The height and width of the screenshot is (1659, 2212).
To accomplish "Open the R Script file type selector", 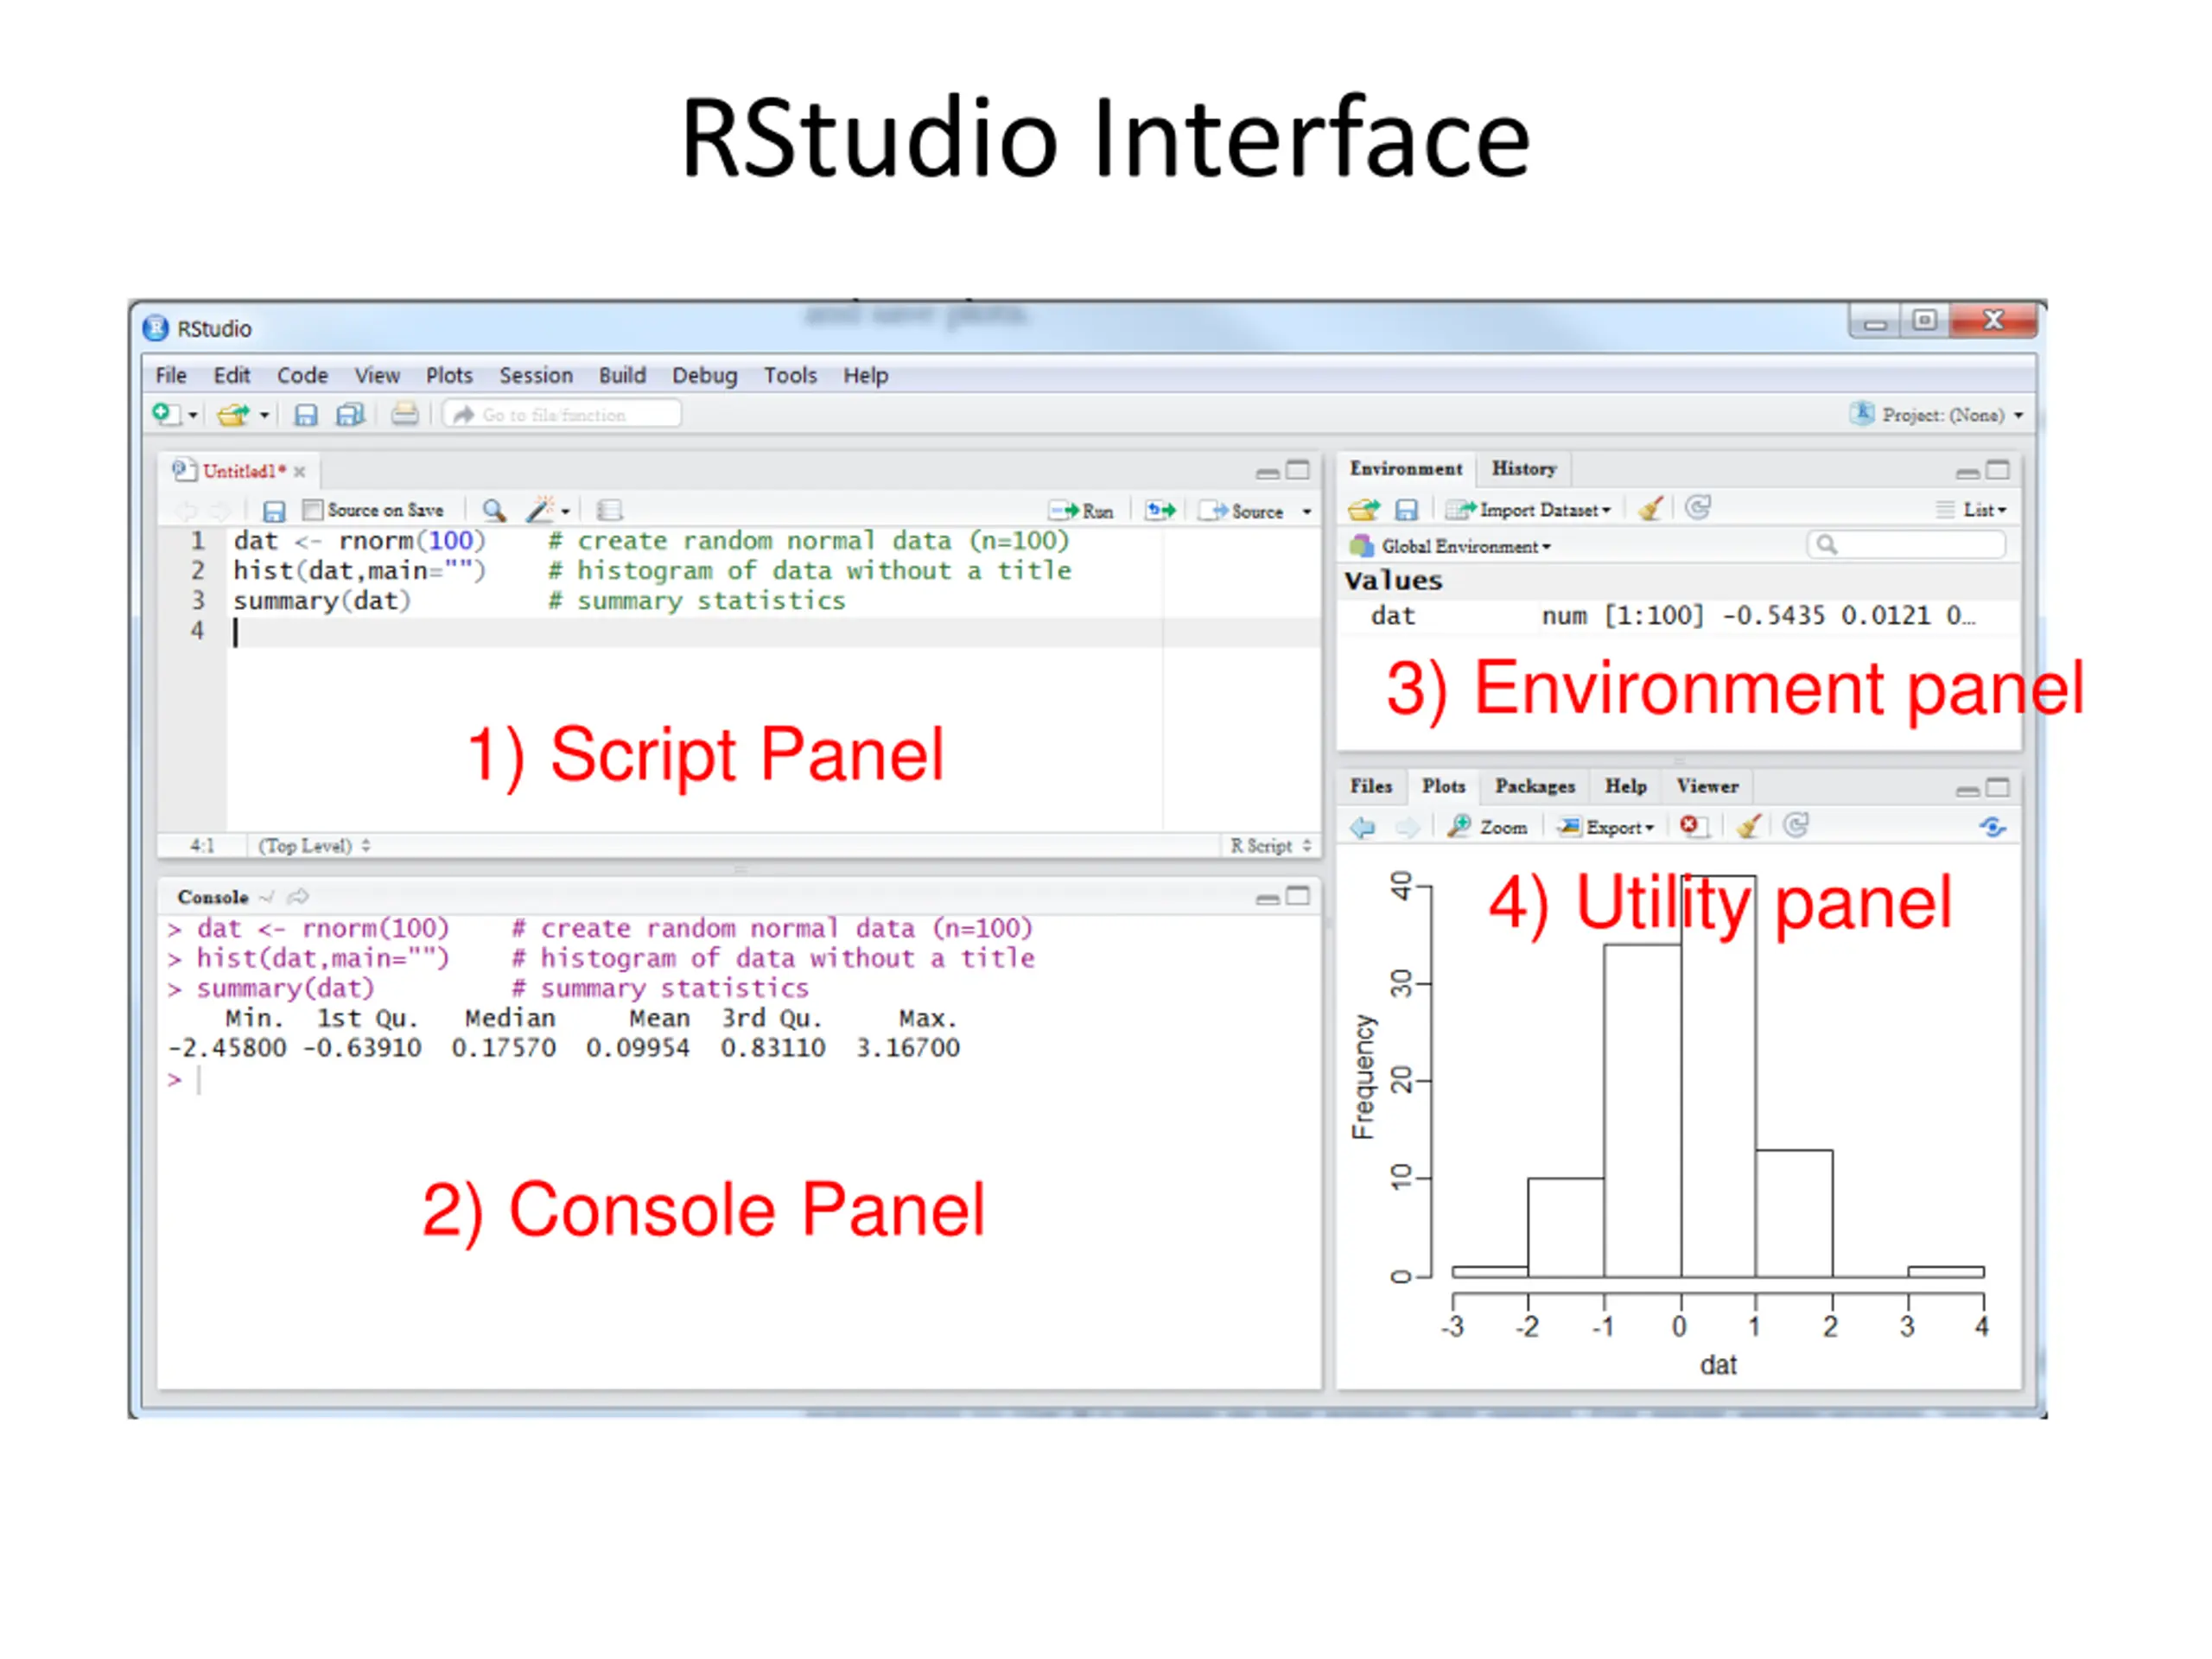I will [1270, 846].
